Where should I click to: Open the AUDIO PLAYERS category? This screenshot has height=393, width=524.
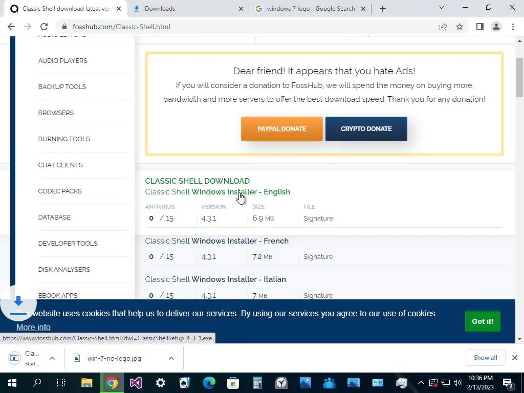coord(62,61)
